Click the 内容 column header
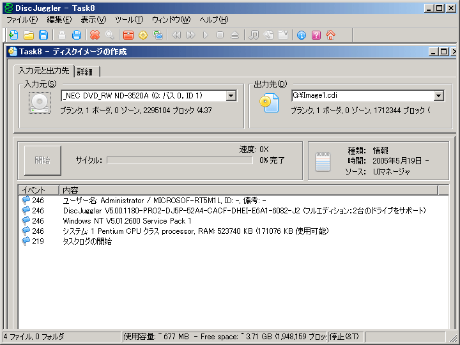 coord(249,190)
